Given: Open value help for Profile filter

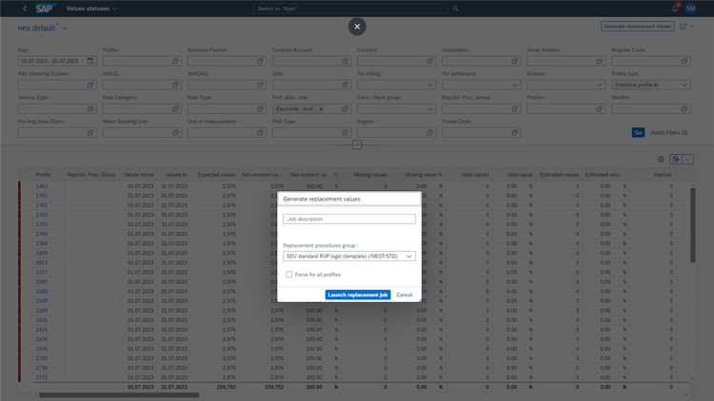Looking at the screenshot, I should tap(175, 61).
